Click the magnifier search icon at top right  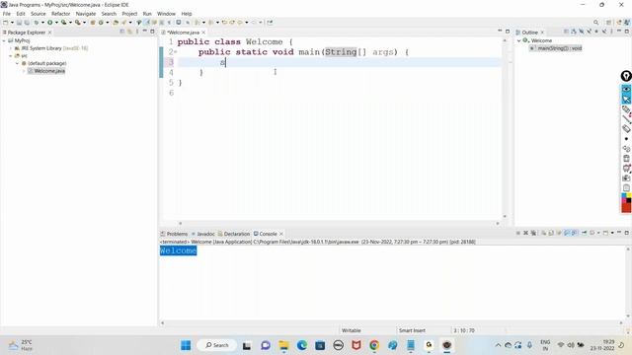pyautogui.click(x=595, y=22)
